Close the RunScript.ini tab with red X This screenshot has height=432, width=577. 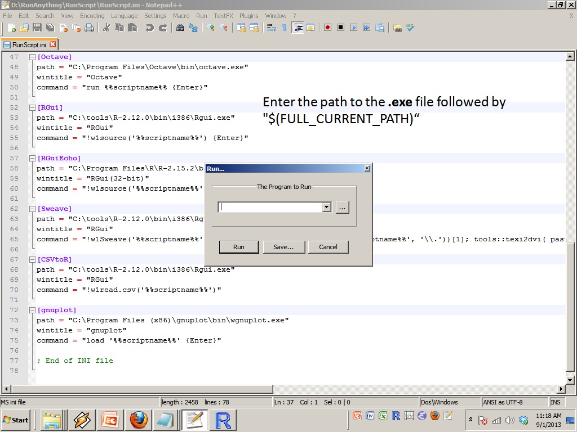[x=52, y=44]
